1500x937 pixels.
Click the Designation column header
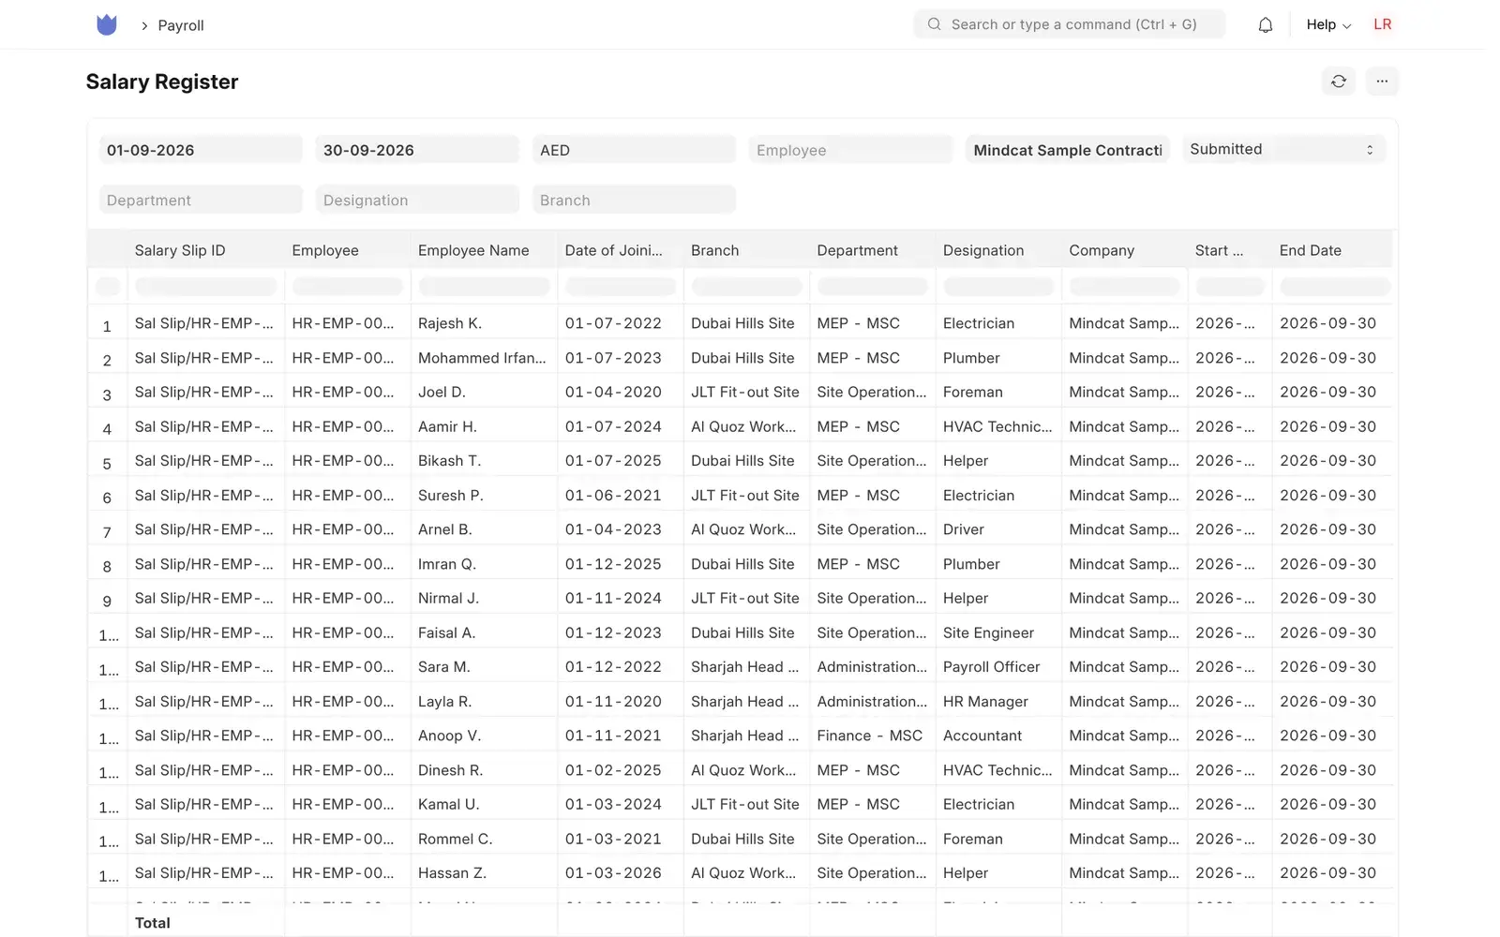tap(983, 250)
